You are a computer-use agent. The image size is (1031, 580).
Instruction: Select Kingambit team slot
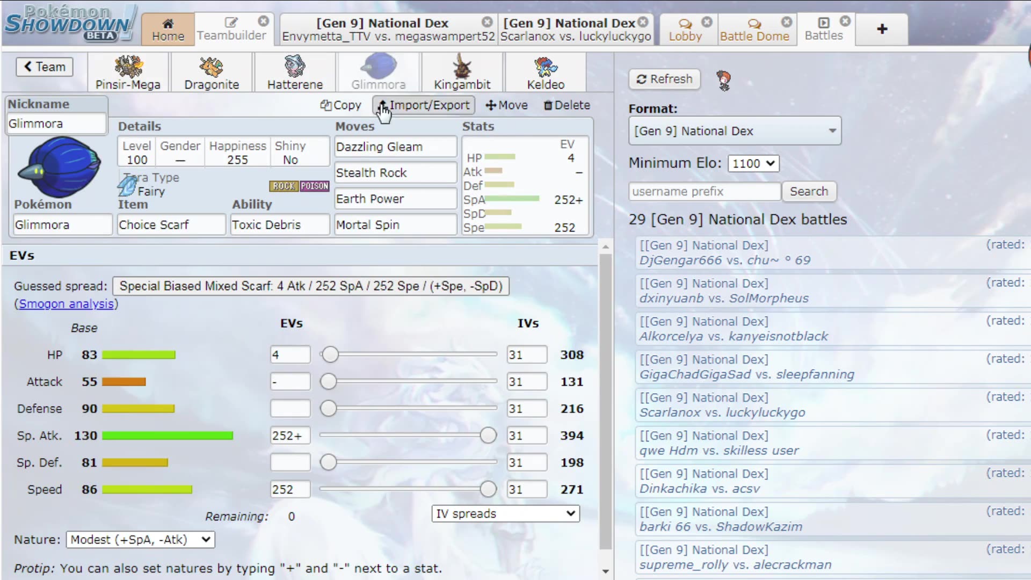tap(462, 73)
